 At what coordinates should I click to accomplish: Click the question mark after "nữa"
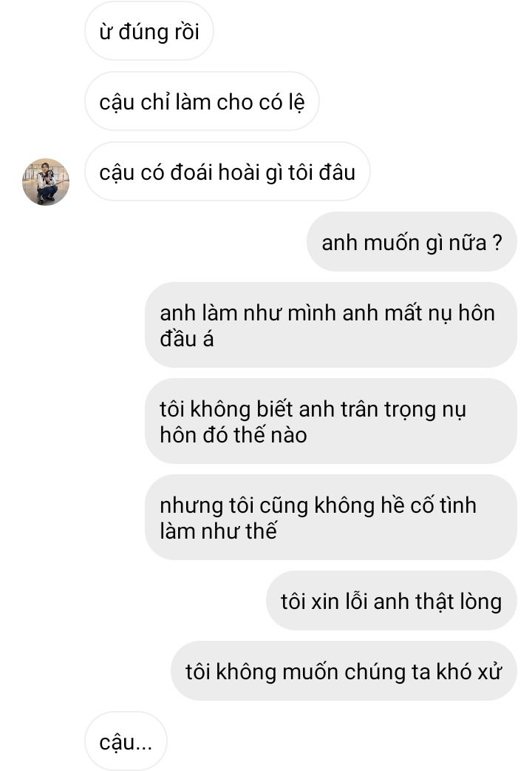click(497, 243)
